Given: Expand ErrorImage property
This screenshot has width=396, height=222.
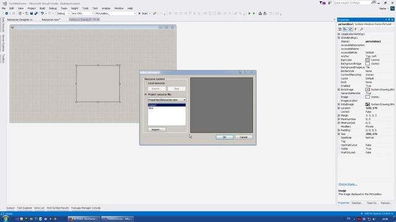Looking at the screenshot, I should click(339, 89).
